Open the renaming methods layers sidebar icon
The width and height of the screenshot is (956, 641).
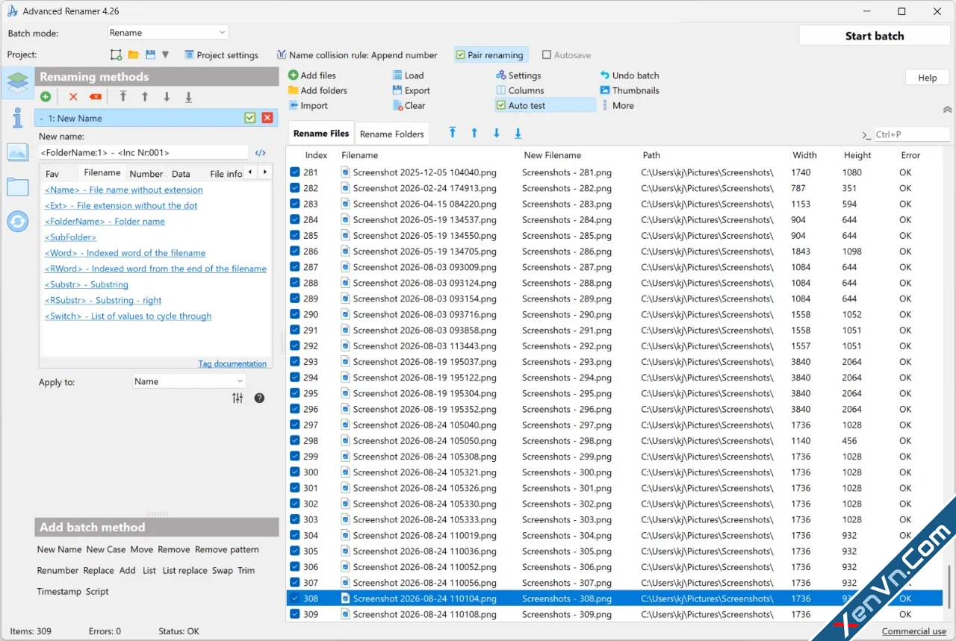coord(17,83)
